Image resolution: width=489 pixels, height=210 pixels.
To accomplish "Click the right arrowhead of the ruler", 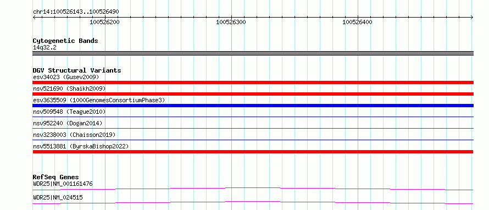I will [472, 18].
